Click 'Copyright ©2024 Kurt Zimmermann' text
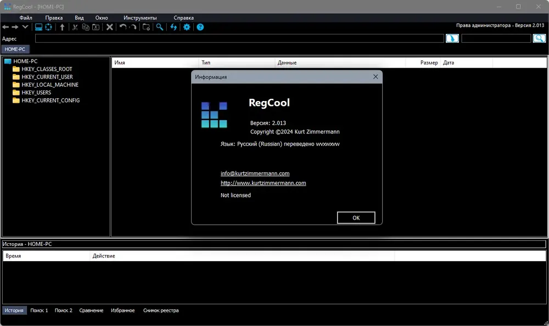549x326 pixels. click(295, 132)
